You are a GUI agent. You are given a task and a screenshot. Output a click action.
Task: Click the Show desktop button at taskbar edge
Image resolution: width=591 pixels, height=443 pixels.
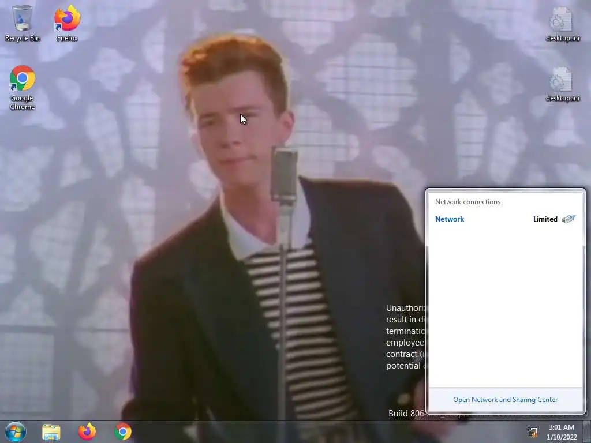point(587,432)
